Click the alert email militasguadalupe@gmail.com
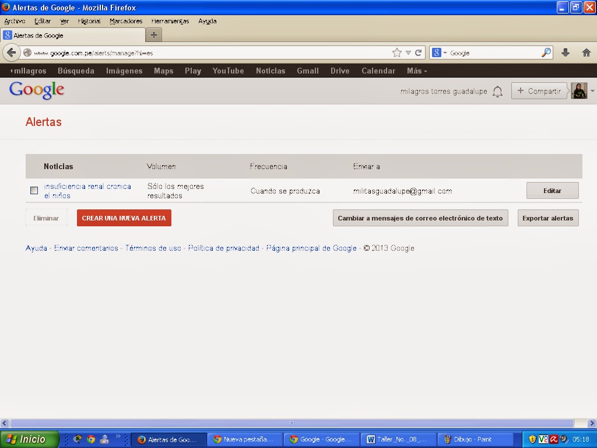 402,191
